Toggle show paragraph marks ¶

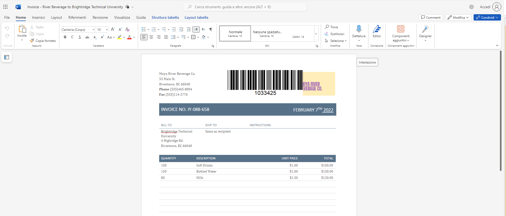211,30
